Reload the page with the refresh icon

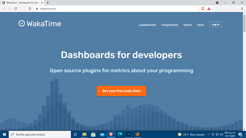tap(16, 9)
